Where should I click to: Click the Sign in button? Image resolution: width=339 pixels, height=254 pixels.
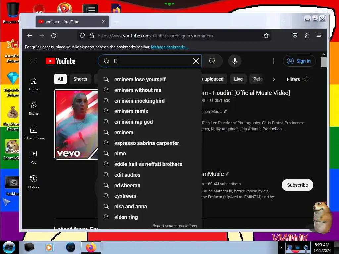(299, 61)
